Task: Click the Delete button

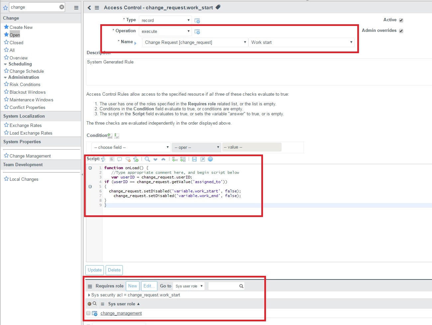Action: [114, 270]
